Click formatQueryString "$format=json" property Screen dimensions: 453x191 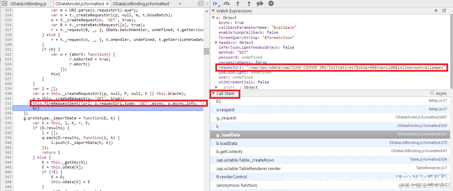click(256, 38)
